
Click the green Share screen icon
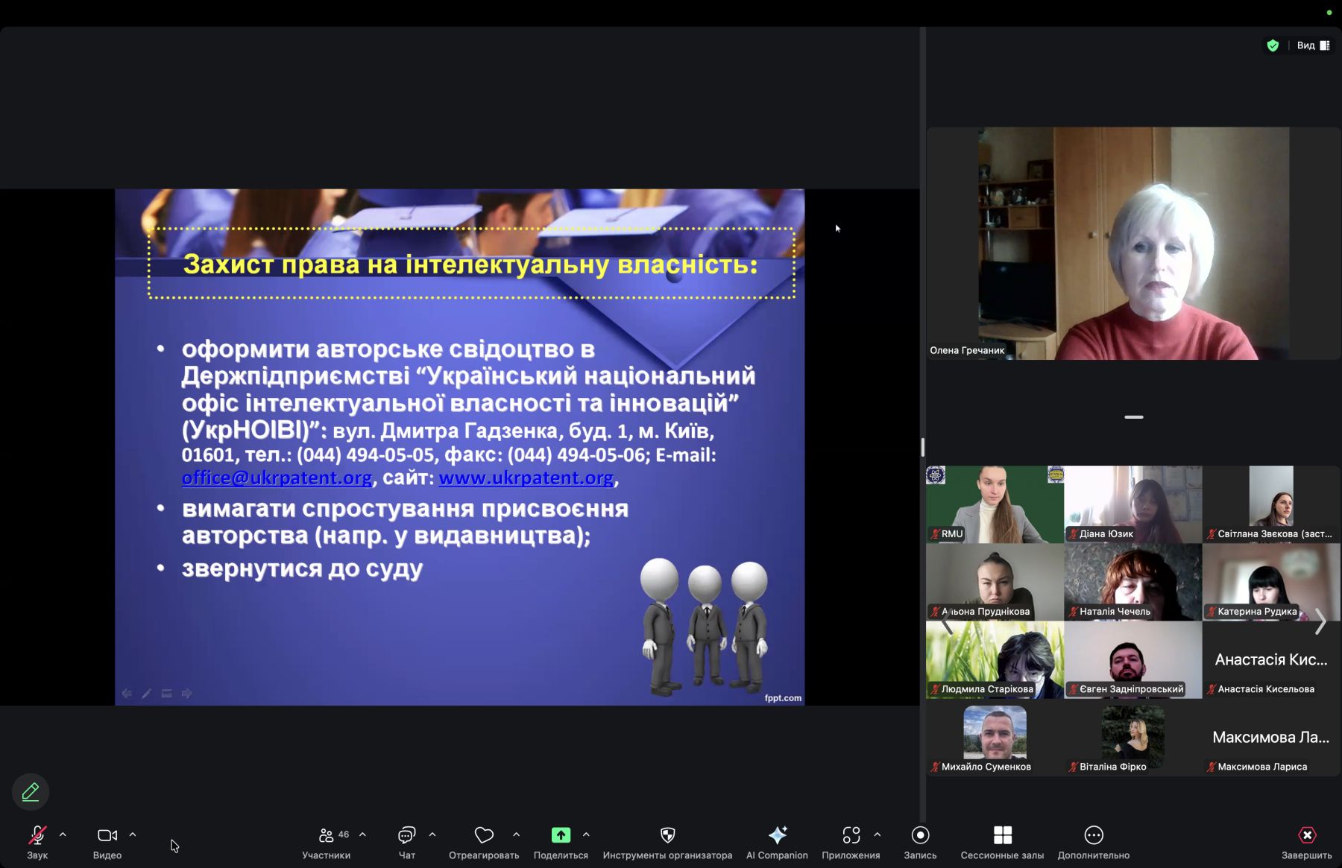pyautogui.click(x=561, y=835)
